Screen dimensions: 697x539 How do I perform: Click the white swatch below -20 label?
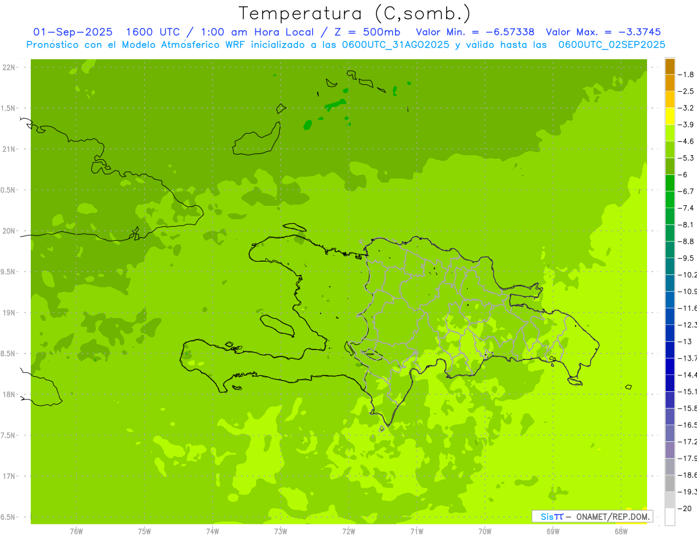pos(670,517)
